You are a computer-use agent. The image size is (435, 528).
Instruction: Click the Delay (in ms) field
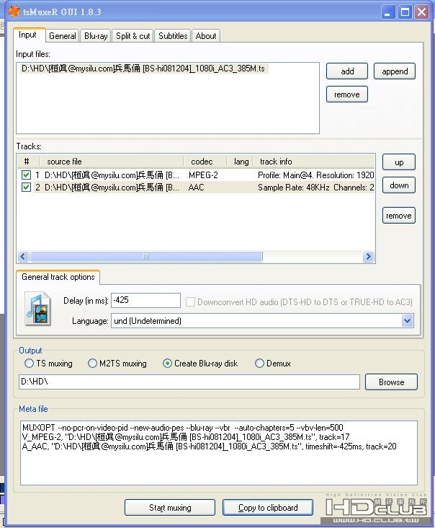tap(145, 300)
